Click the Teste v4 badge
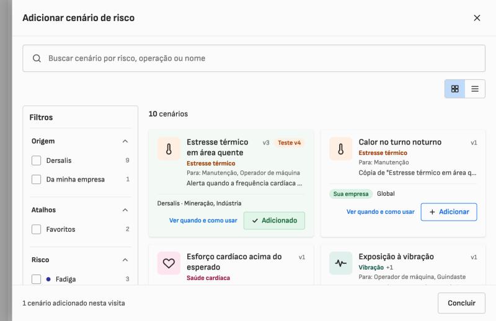Viewport: 496px width, 321px height. pos(290,143)
